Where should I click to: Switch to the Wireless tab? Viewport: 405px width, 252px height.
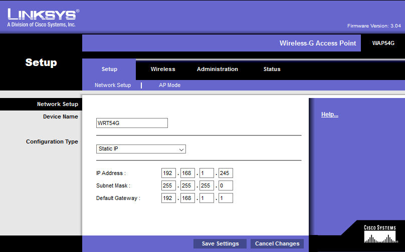tap(163, 69)
